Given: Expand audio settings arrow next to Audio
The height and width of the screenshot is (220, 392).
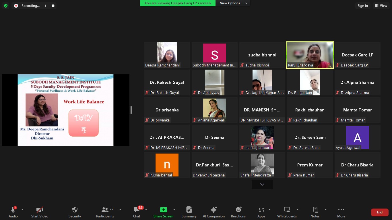Looking at the screenshot, I should (x=22, y=210).
